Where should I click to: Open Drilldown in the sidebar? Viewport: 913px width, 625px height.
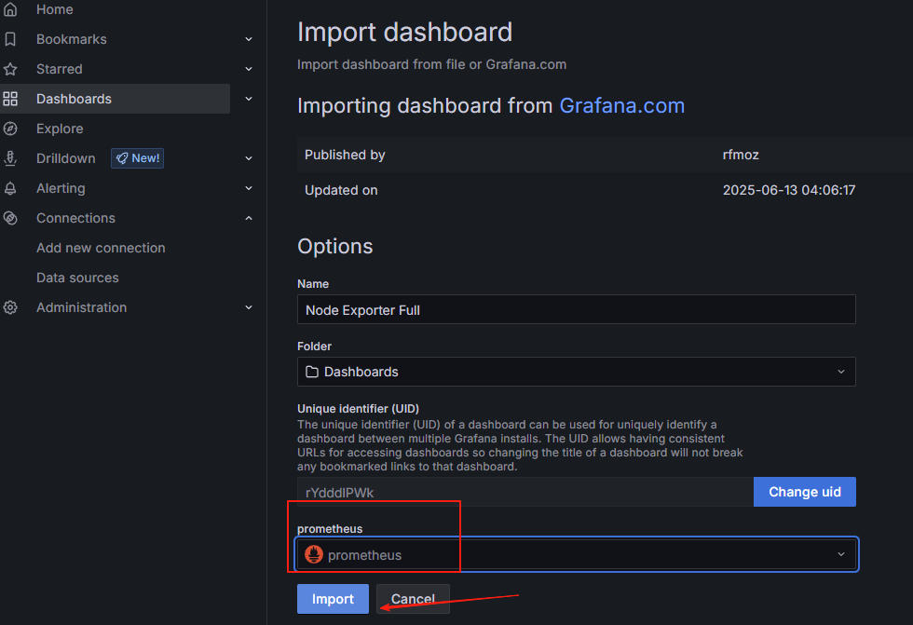click(x=66, y=158)
